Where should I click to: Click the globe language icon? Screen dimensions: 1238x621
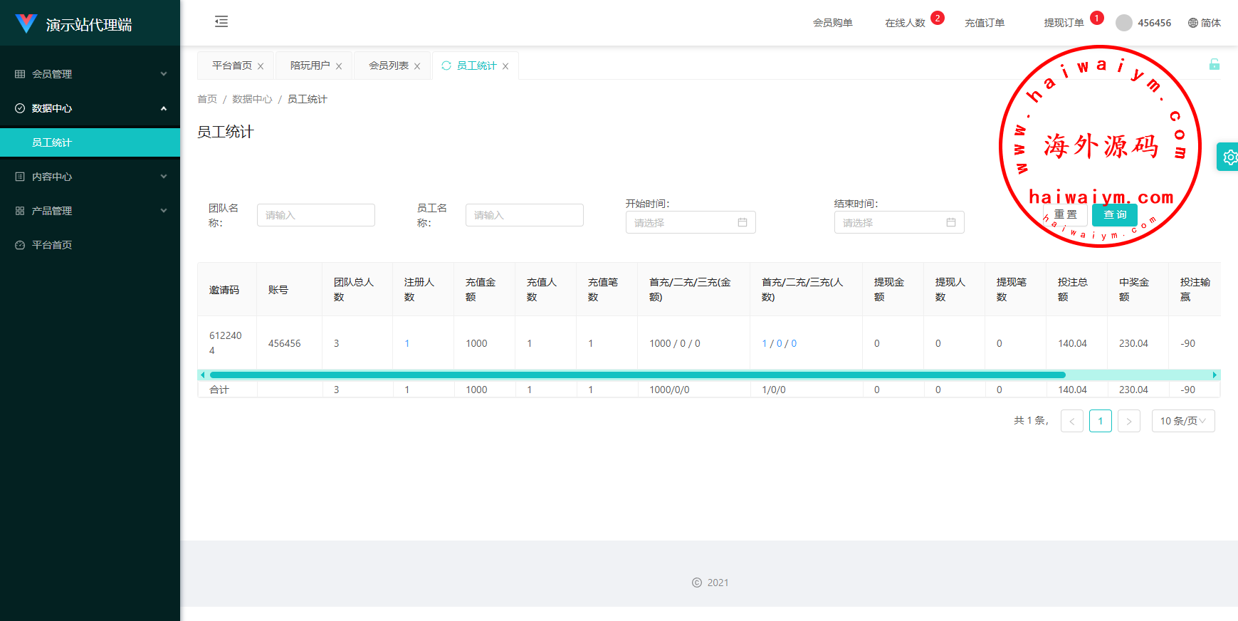[x=1193, y=23]
